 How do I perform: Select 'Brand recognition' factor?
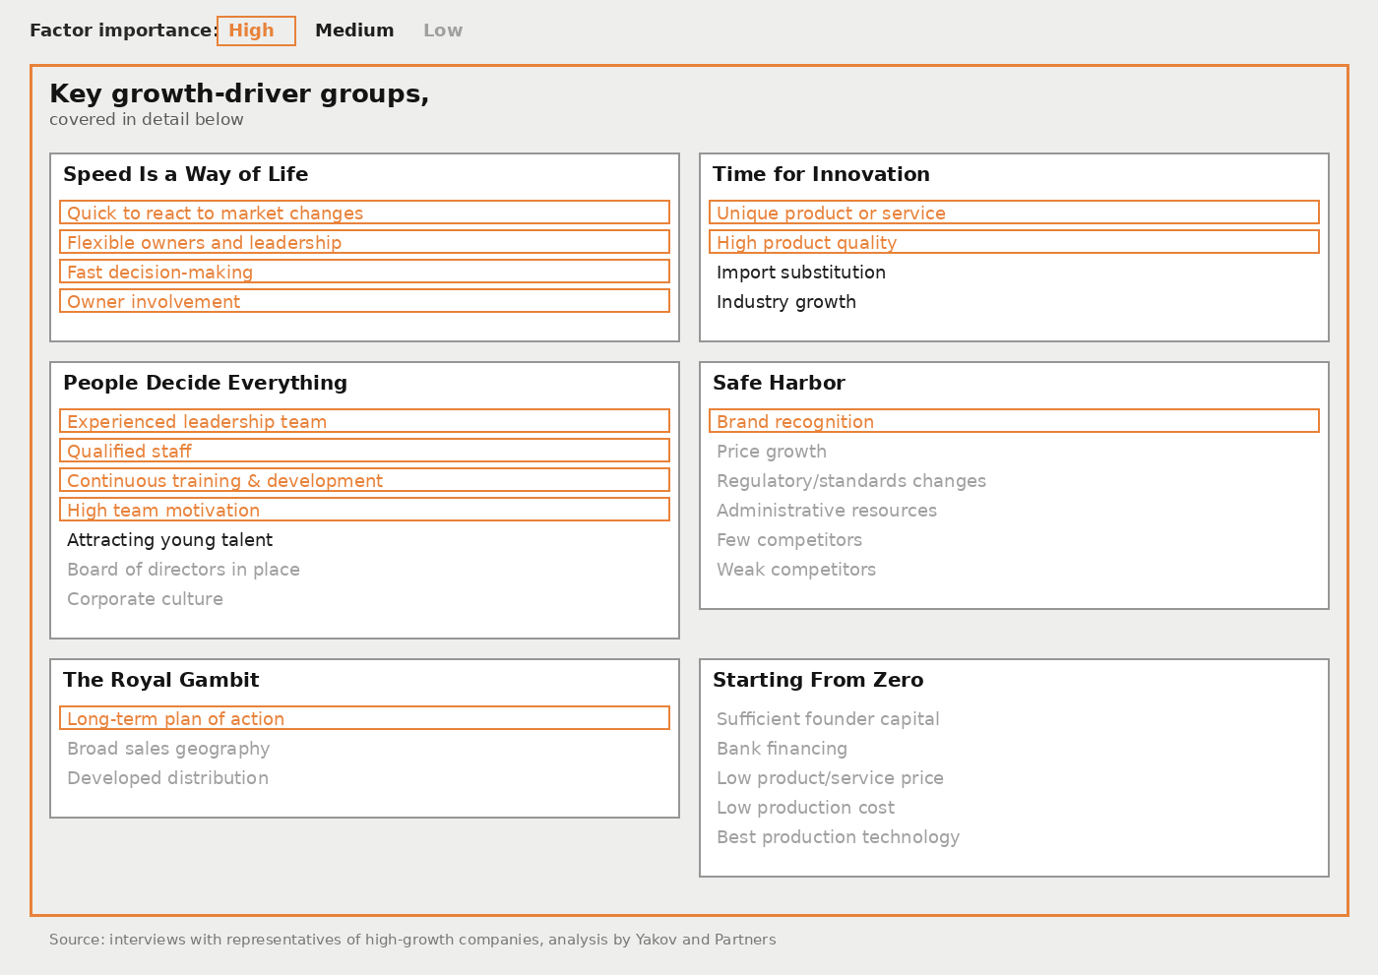pyautogui.click(x=1014, y=421)
